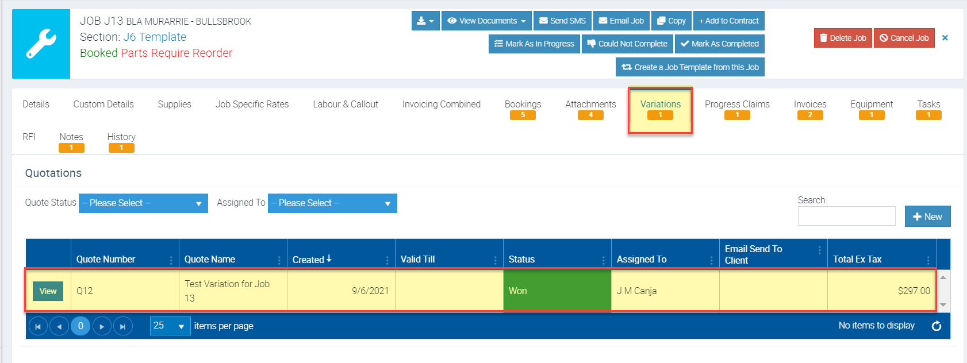The width and height of the screenshot is (967, 363).
Task: Go to previous page of grid
Action: pos(59,326)
